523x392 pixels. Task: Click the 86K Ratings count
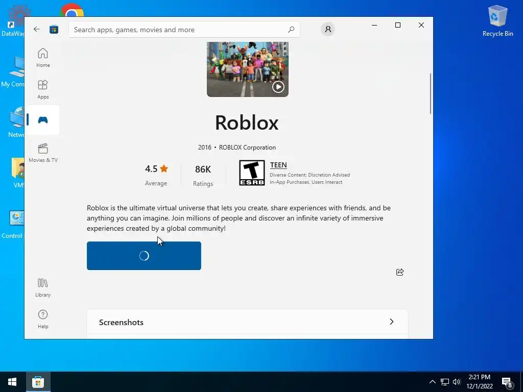203,176
